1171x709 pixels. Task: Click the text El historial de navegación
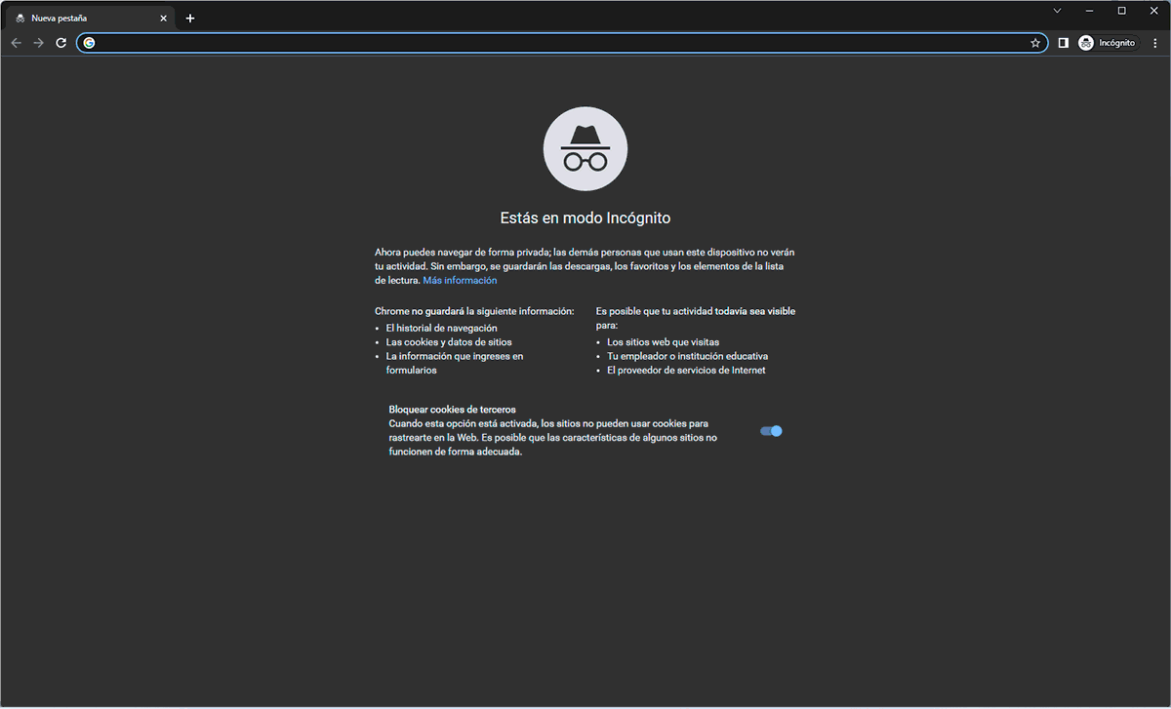[441, 329]
